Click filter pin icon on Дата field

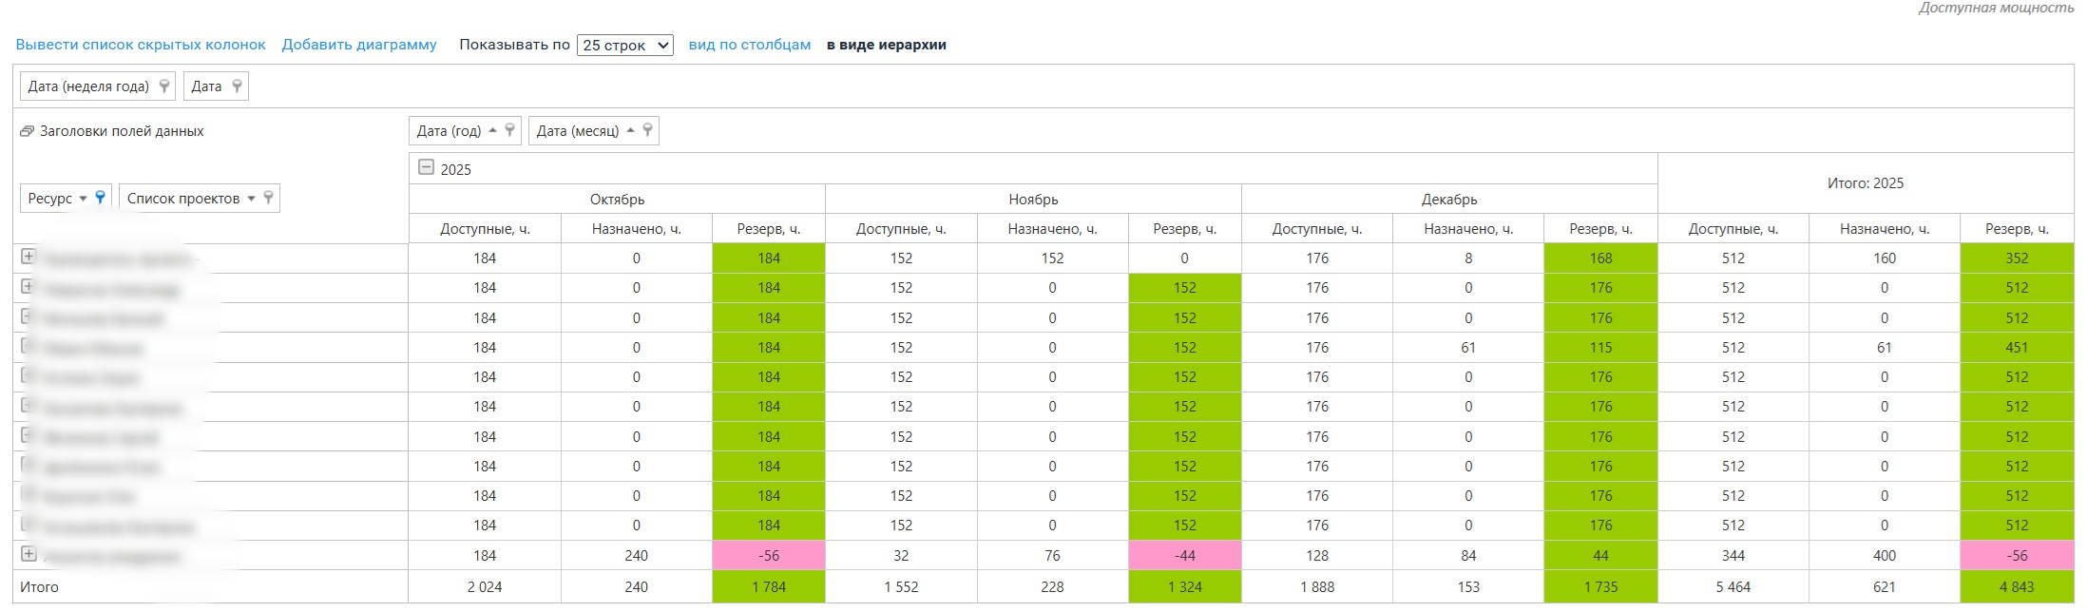(x=237, y=86)
